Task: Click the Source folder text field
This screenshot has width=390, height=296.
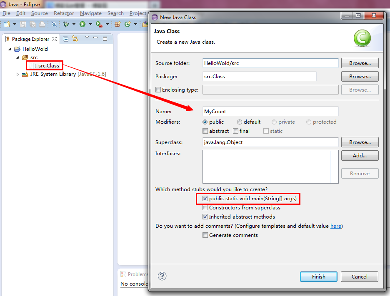Action: (x=270, y=63)
